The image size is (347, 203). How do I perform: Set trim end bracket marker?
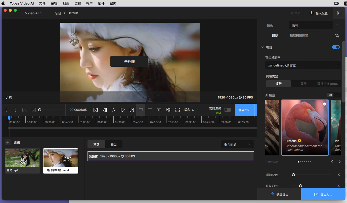click(x=16, y=110)
